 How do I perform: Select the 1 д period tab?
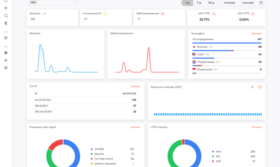[187, 3]
